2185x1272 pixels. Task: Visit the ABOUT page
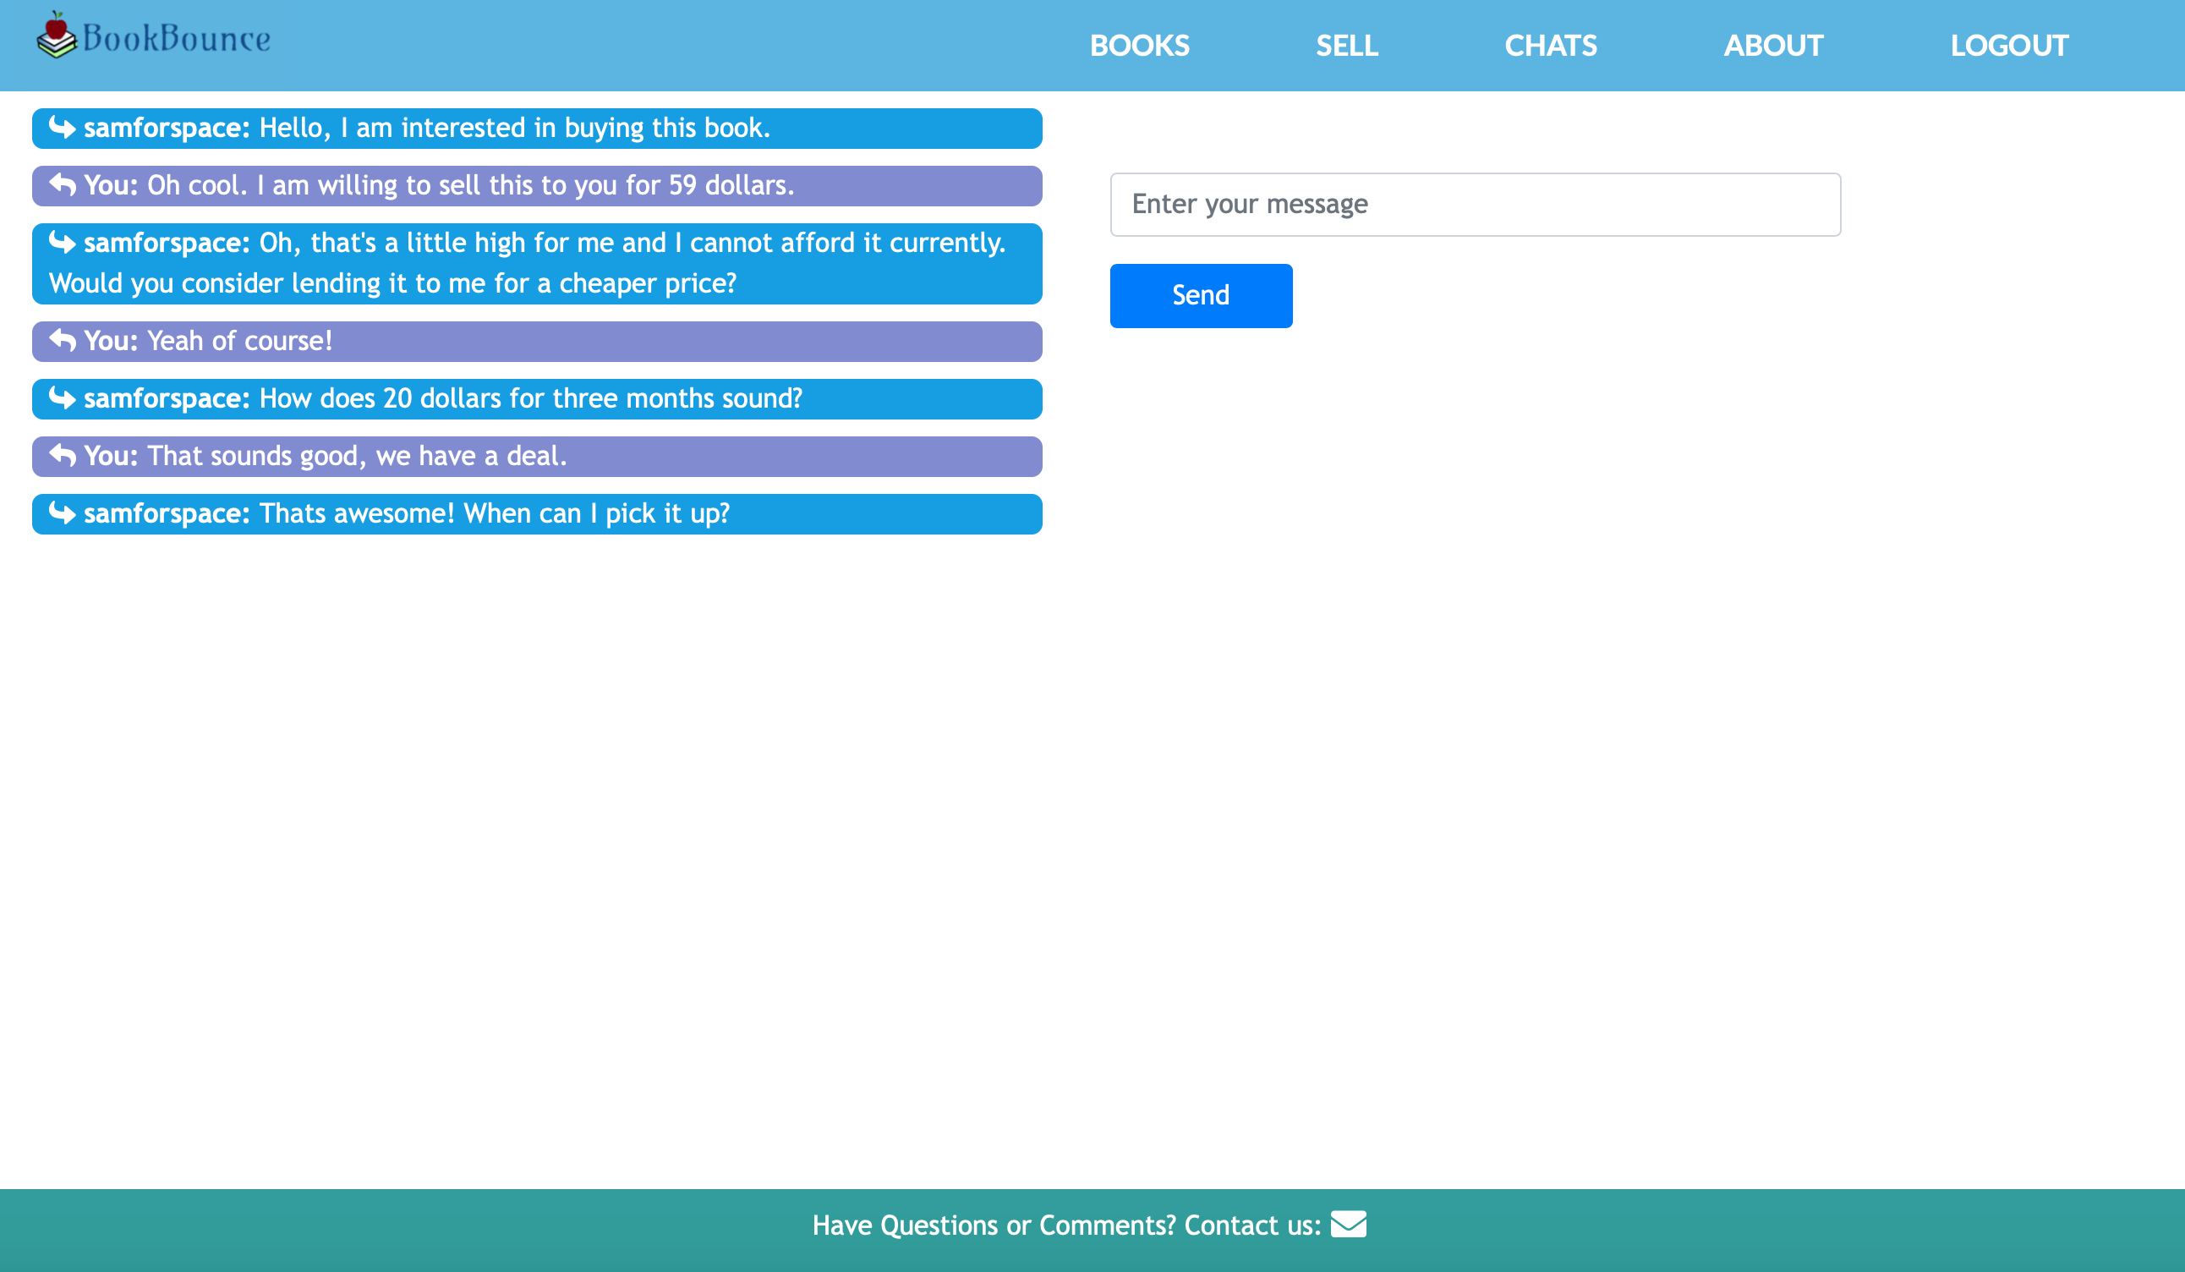[1772, 45]
